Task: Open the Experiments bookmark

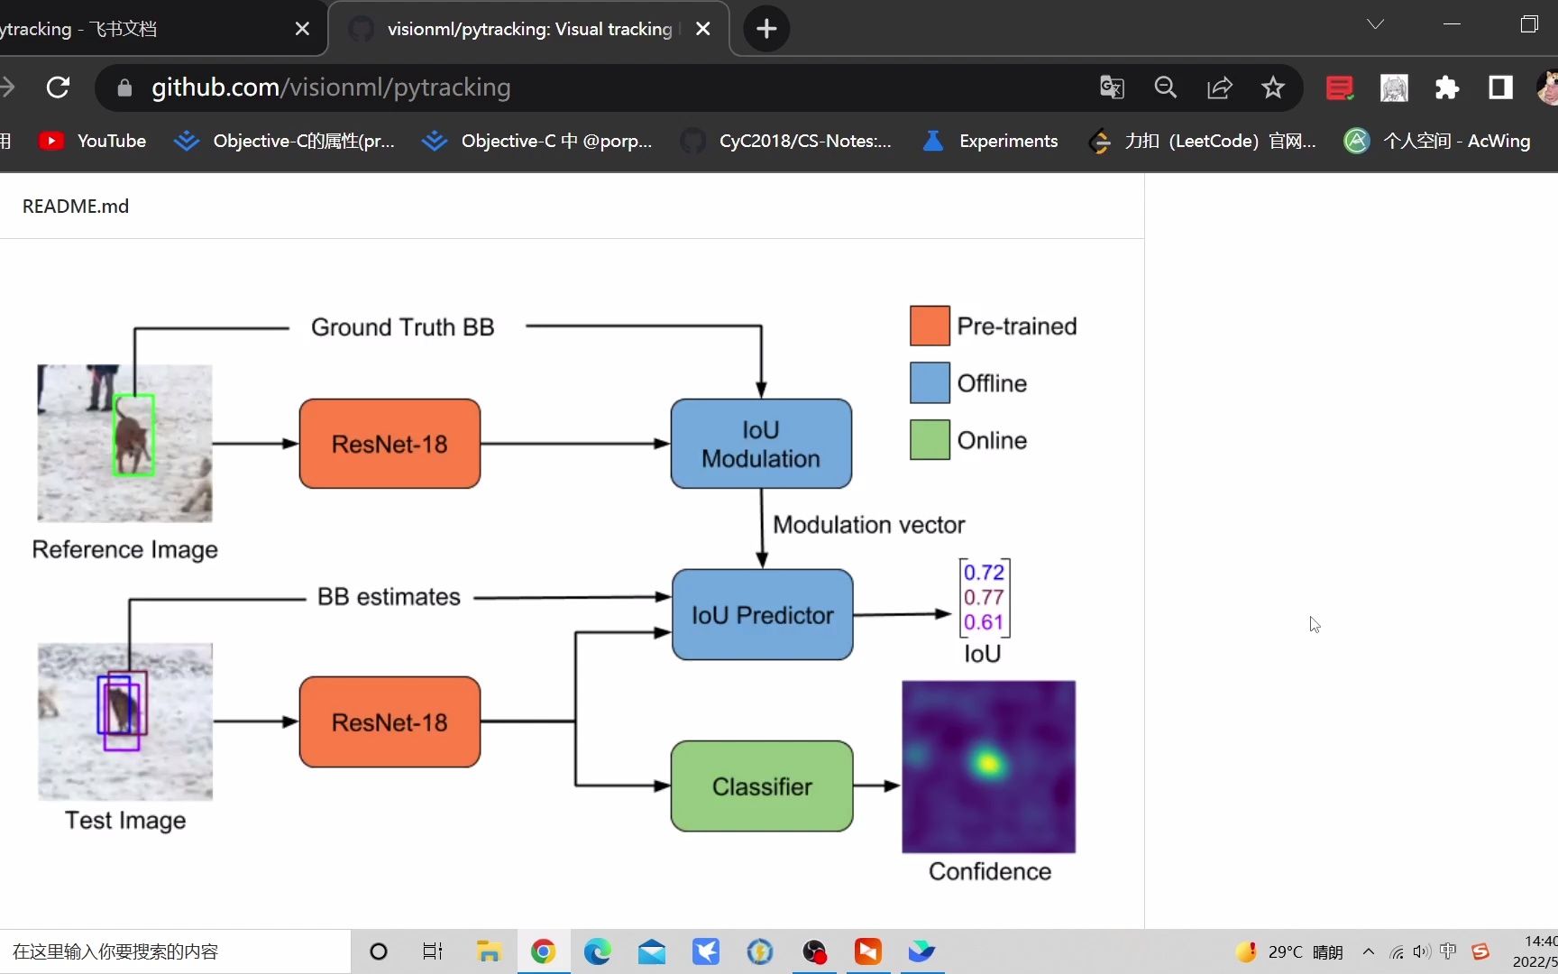Action: 989,141
